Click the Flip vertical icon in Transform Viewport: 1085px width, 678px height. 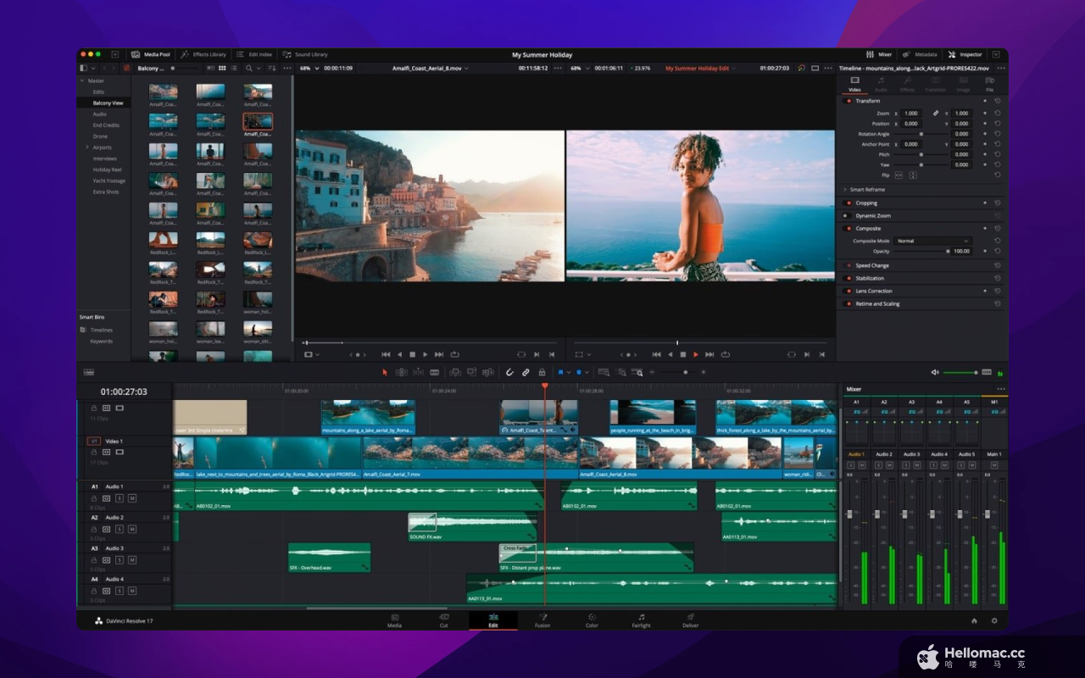coord(913,175)
